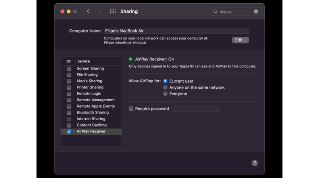Image resolution: width=317 pixels, height=178 pixels.
Task: Open the Edit... local hostname dialog
Action: pyautogui.click(x=240, y=40)
